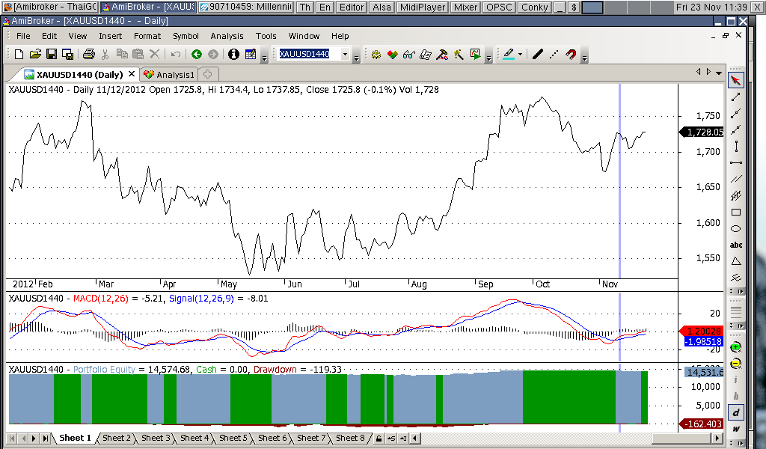Switch to Sheet 8 tab

pyautogui.click(x=350, y=439)
